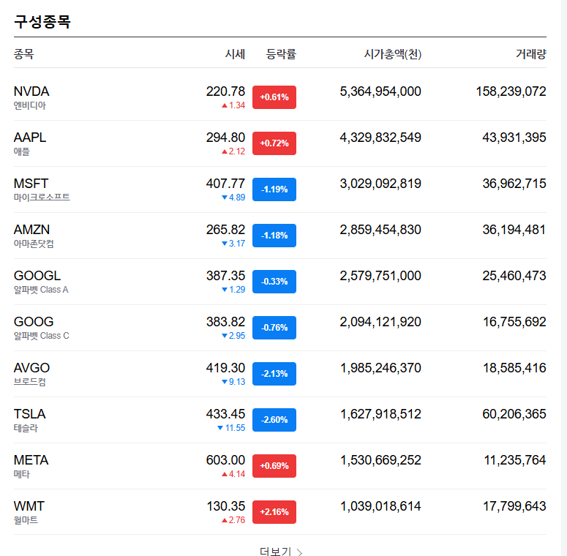Click the +0.72% badge for AAPL
The width and height of the screenshot is (567, 556).
click(x=274, y=143)
